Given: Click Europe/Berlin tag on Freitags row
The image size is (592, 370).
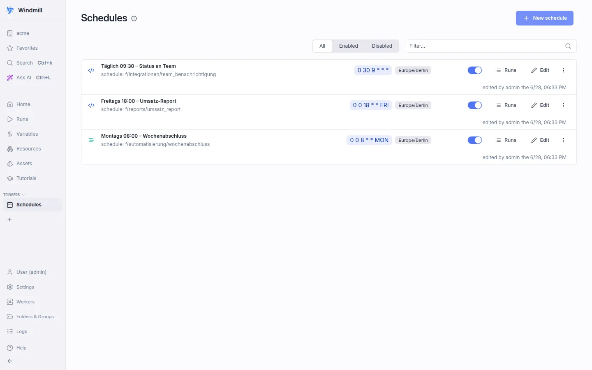Looking at the screenshot, I should pos(413,105).
